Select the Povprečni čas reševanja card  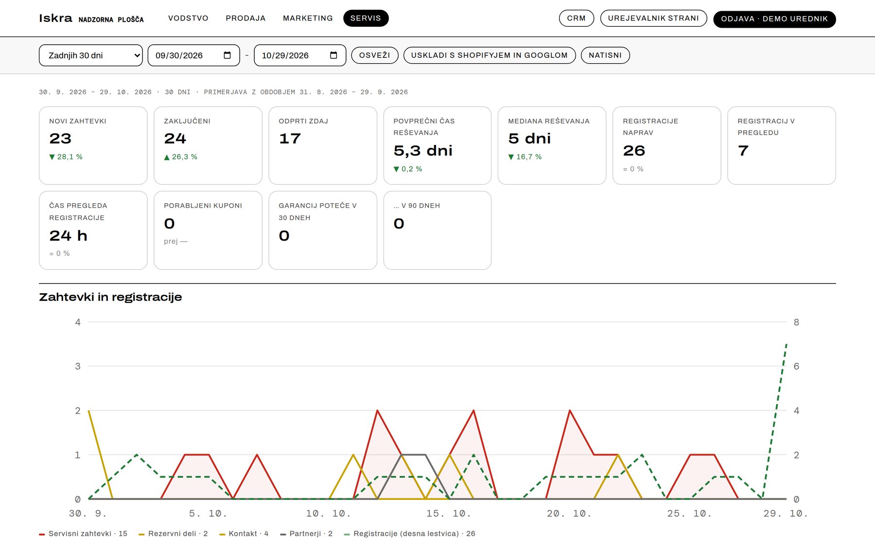tap(437, 145)
